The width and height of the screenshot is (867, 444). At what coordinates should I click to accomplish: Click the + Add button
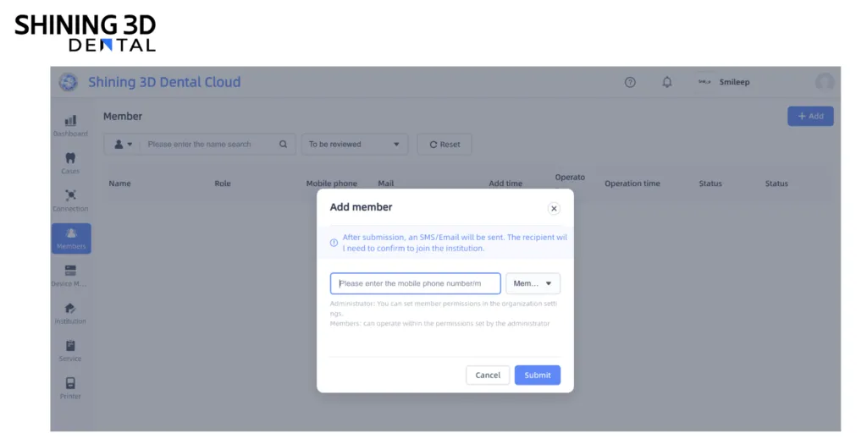tap(810, 116)
